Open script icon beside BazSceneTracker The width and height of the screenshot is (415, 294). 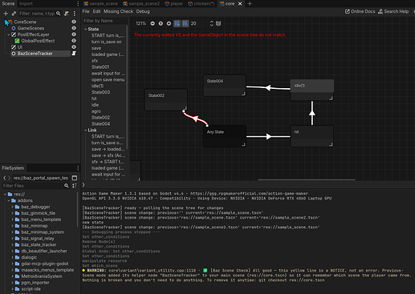tap(74, 54)
